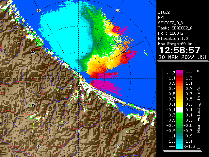
Task: Click the "40" range label north of radar
Action: point(78,26)
